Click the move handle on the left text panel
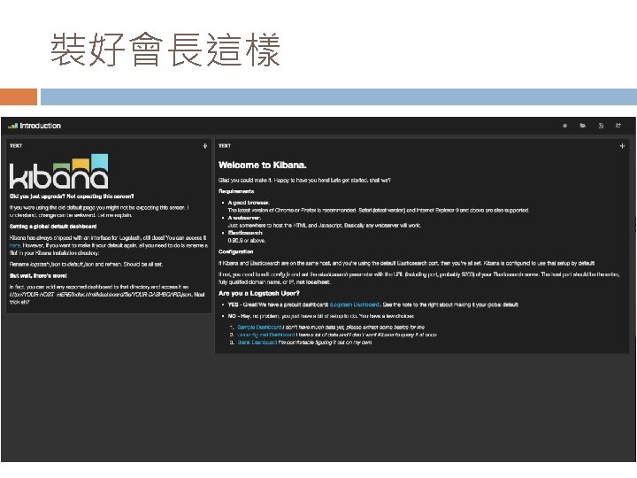The image size is (637, 478). pyautogui.click(x=204, y=145)
